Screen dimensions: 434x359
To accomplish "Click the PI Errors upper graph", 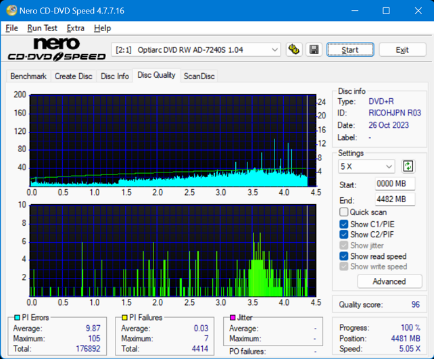I will coord(172,141).
